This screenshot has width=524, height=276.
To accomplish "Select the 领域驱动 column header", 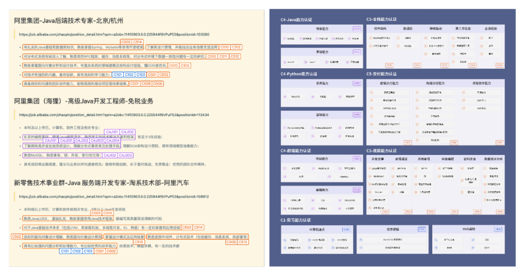I will point(435,29).
